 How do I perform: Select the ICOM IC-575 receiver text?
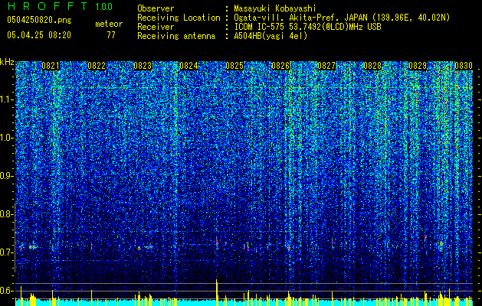point(307,27)
